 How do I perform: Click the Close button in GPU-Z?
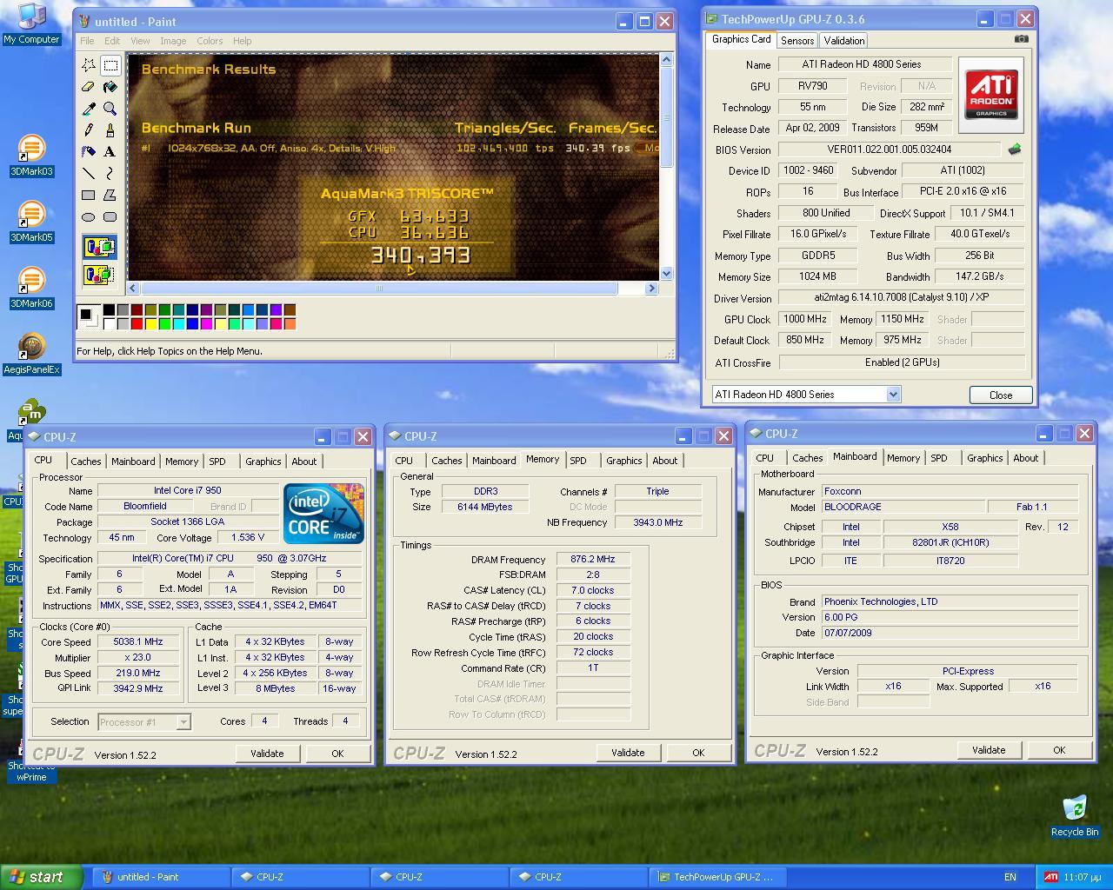point(1001,395)
